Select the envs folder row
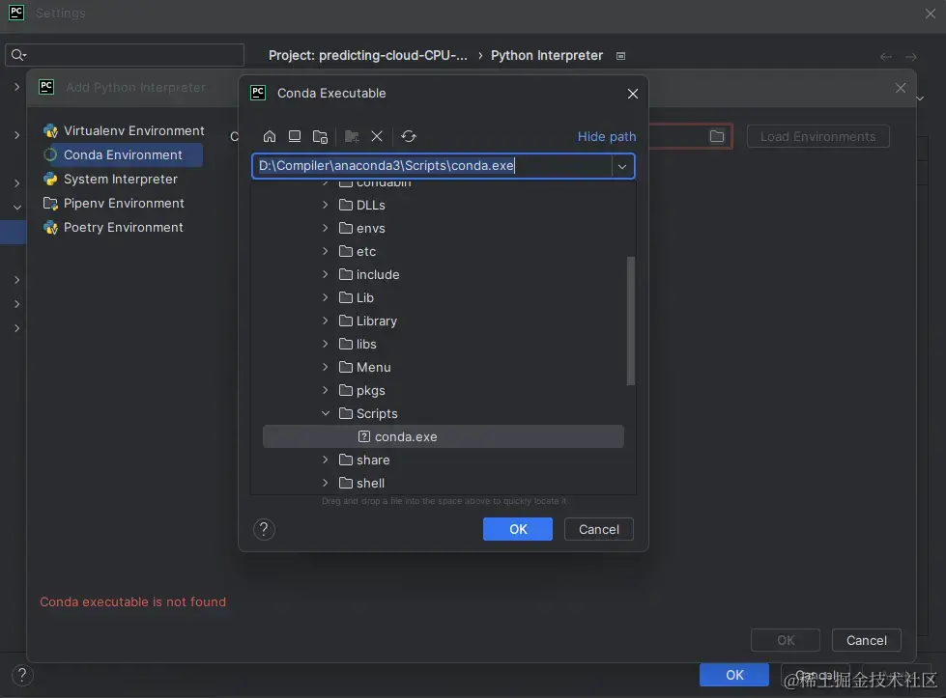Image resolution: width=946 pixels, height=698 pixels. 443,228
